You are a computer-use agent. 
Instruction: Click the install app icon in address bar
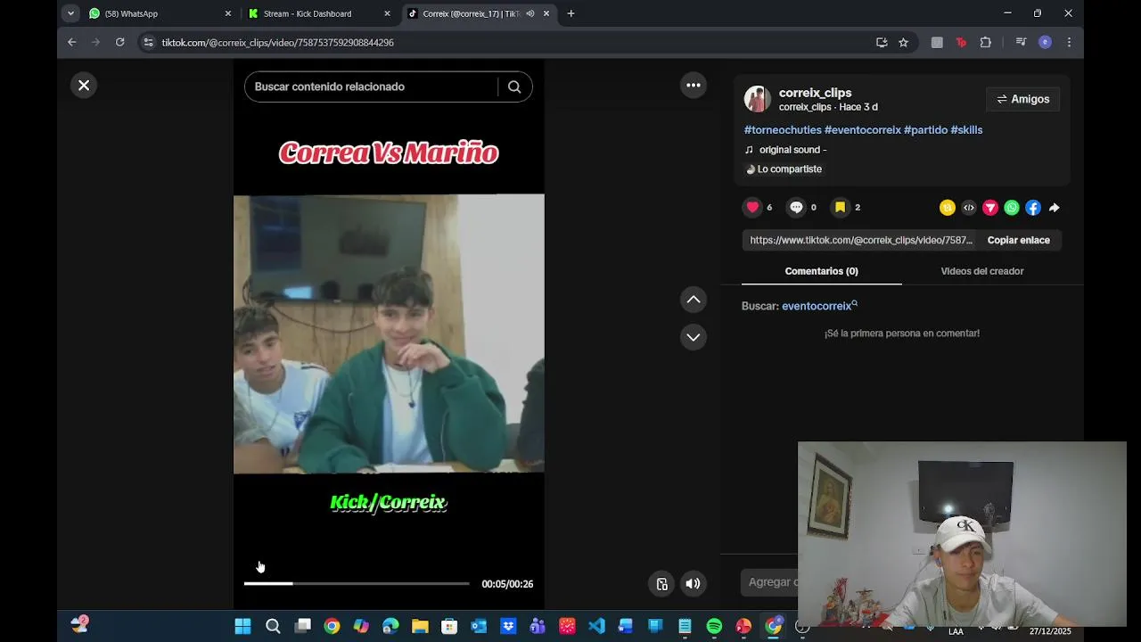click(x=882, y=42)
